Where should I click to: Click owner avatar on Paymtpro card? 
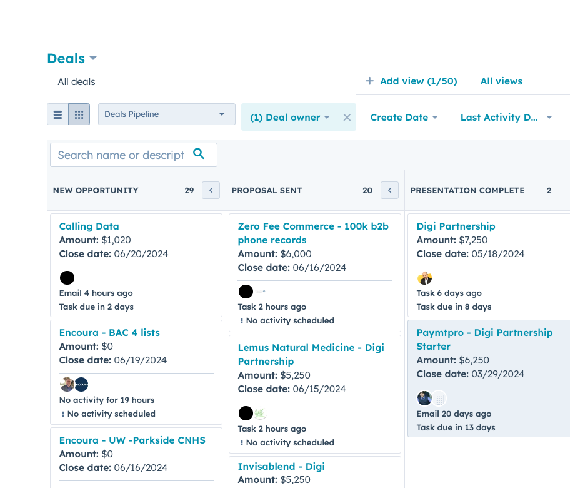(x=424, y=398)
